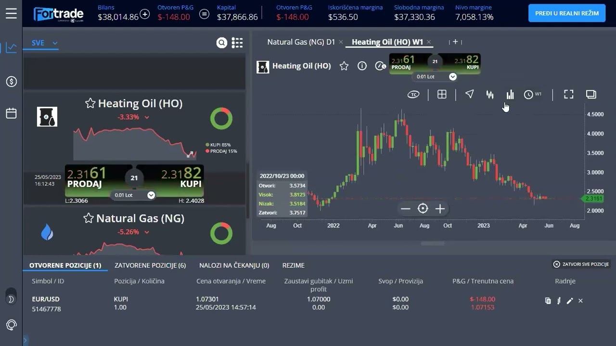Close the Heating Oil (HO) W1 tab
This screenshot has height=346, width=616.
coord(429,42)
